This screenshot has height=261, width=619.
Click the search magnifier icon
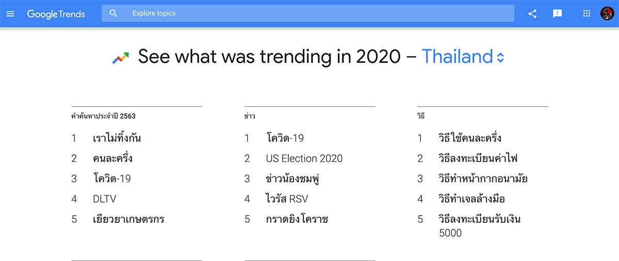(x=113, y=13)
